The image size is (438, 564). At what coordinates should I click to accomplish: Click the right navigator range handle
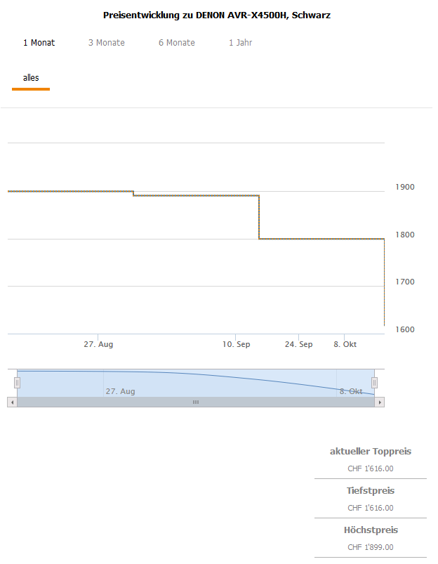(374, 382)
